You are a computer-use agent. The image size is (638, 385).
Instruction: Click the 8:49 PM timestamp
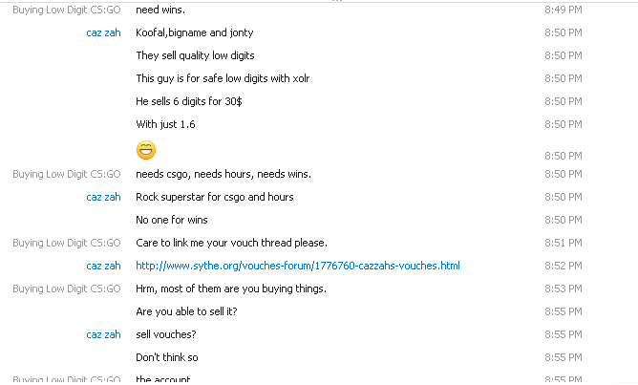564,10
